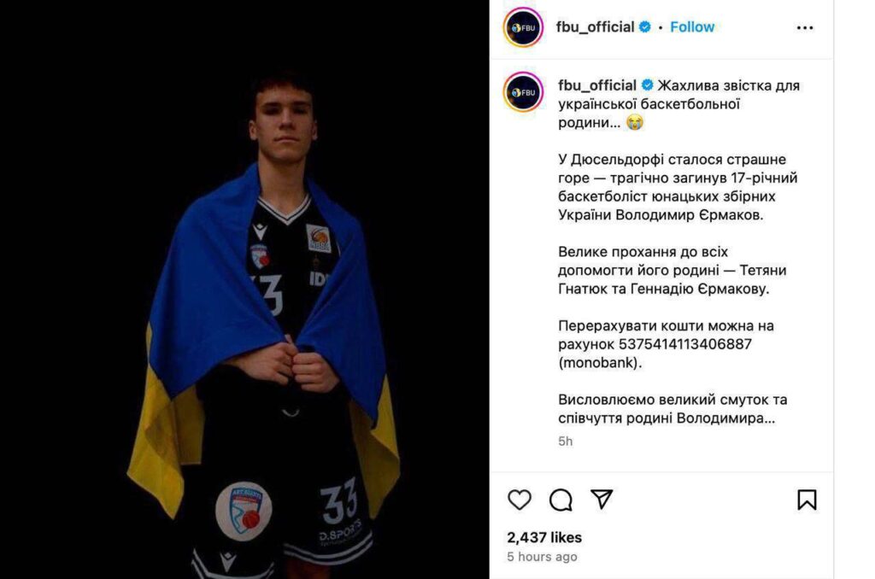
Task: Open fbu_official username in the caption
Action: click(597, 85)
